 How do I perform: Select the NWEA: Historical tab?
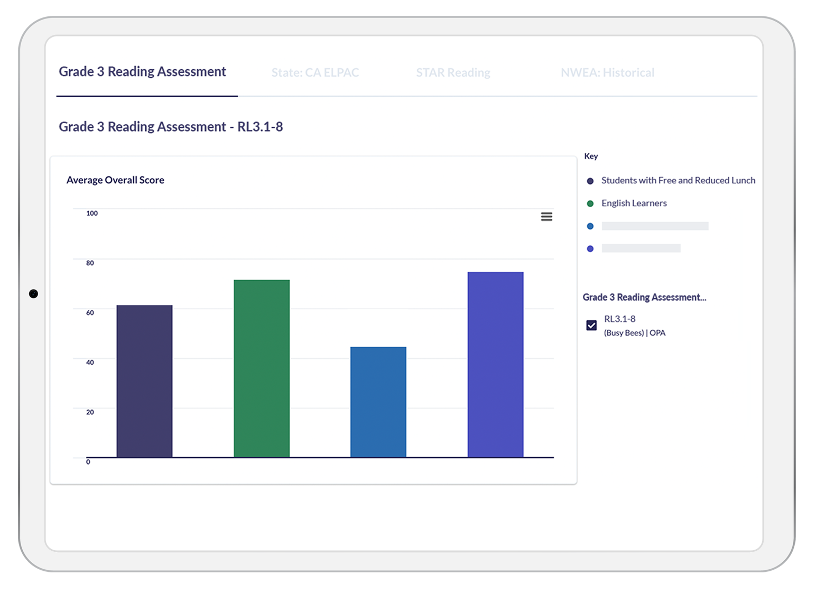pyautogui.click(x=607, y=72)
